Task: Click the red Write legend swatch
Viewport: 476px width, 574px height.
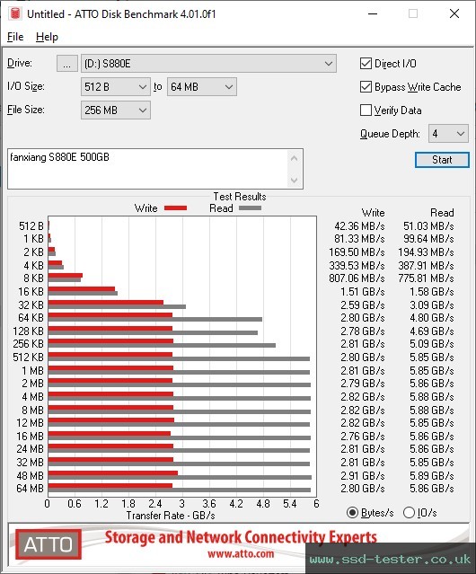Action: tap(176, 208)
